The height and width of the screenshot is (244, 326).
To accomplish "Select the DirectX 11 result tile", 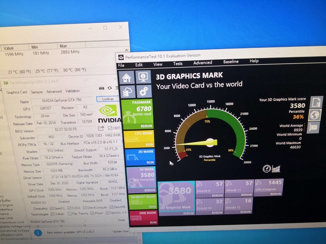I will coord(239,188).
